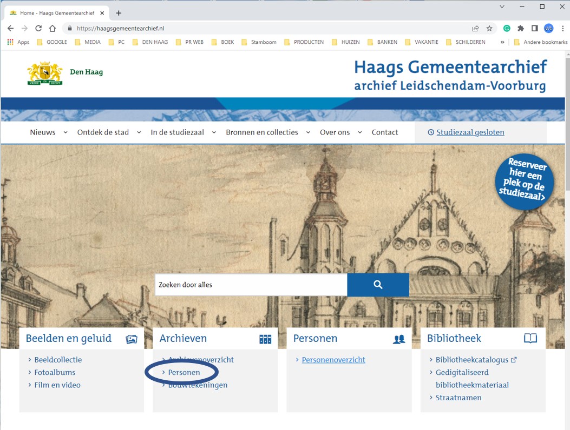
Task: Open the HUIZEN bookmarks folder
Action: pyautogui.click(x=346, y=42)
